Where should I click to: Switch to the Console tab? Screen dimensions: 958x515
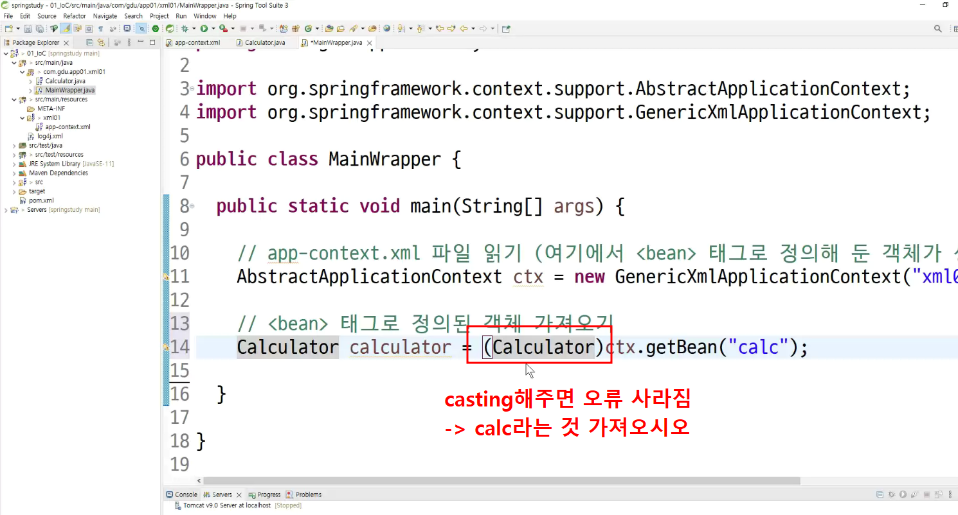[x=181, y=494]
